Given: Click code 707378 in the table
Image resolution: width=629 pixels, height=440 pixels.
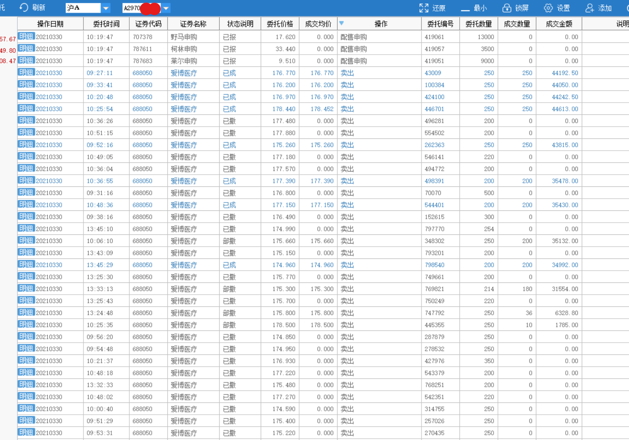Looking at the screenshot, I should click(x=142, y=37).
